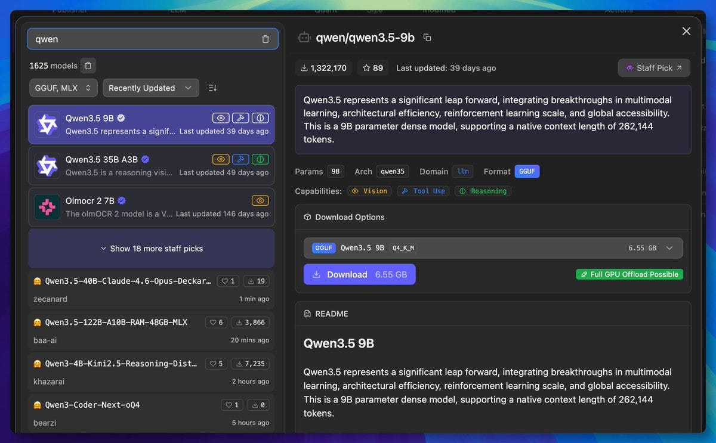The height and width of the screenshot is (443, 716).
Task: Click the Vision capability tag
Action: 369,191
